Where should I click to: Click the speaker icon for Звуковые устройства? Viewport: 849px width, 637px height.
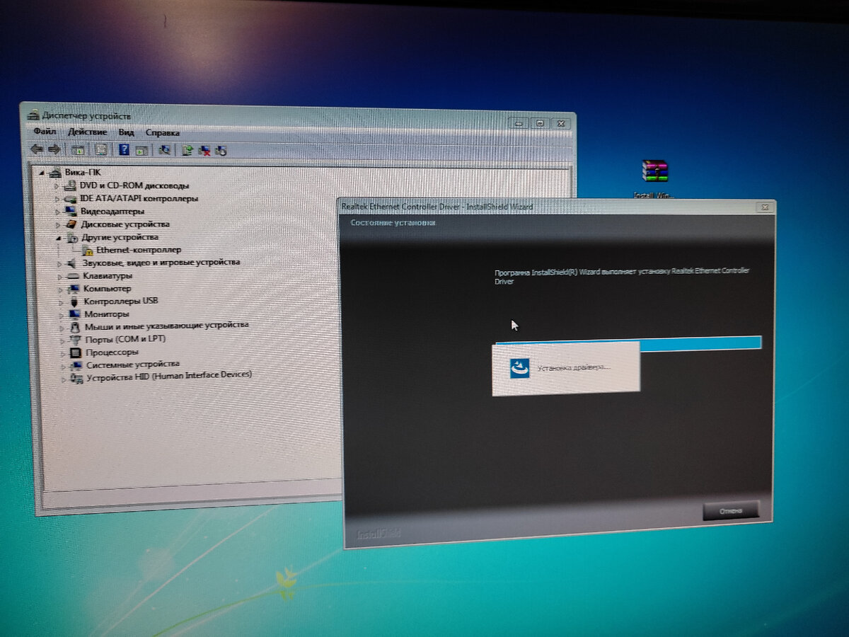(x=72, y=263)
